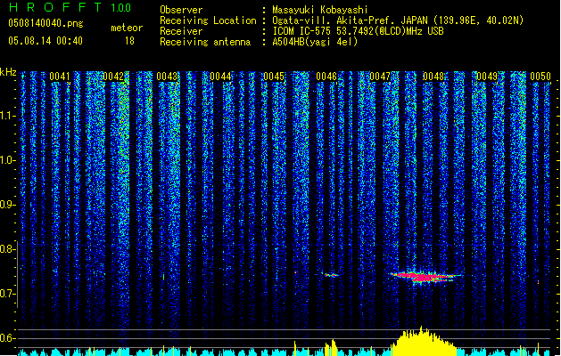Select the filename 0508140040.png
Image resolution: width=561 pixels, height=356 pixels.
click(x=45, y=23)
